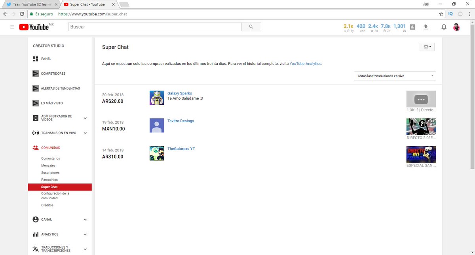Click the Traducciones y Transcripciones icon
The image size is (475, 255).
click(x=36, y=249)
